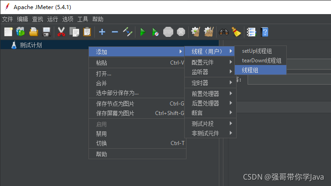Image resolution: width=331 pixels, height=186 pixels.
Task: Choose 合并 in the context menu
Action: 137,83
